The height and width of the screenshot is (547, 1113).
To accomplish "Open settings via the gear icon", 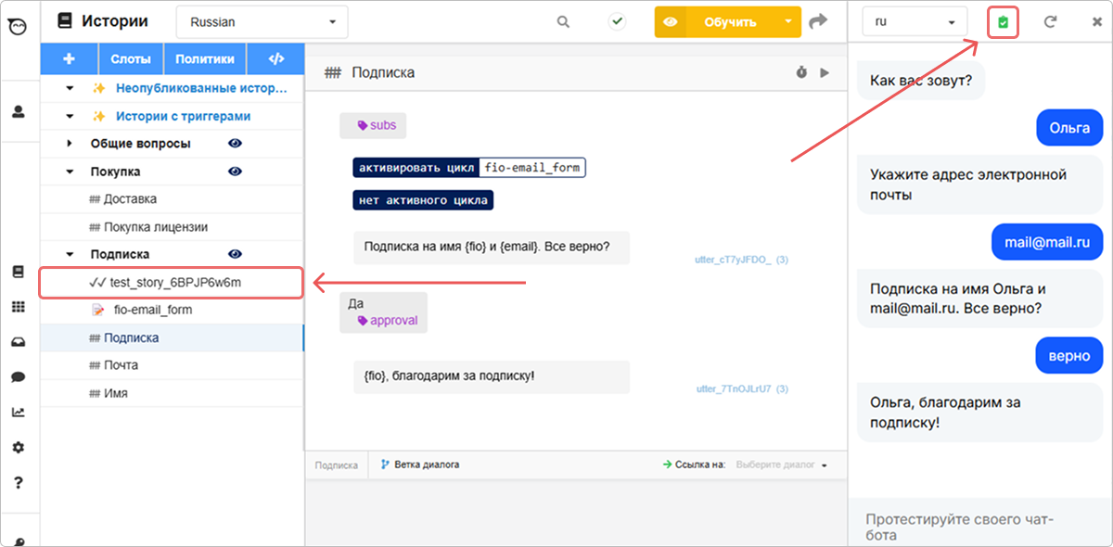I will tap(19, 447).
